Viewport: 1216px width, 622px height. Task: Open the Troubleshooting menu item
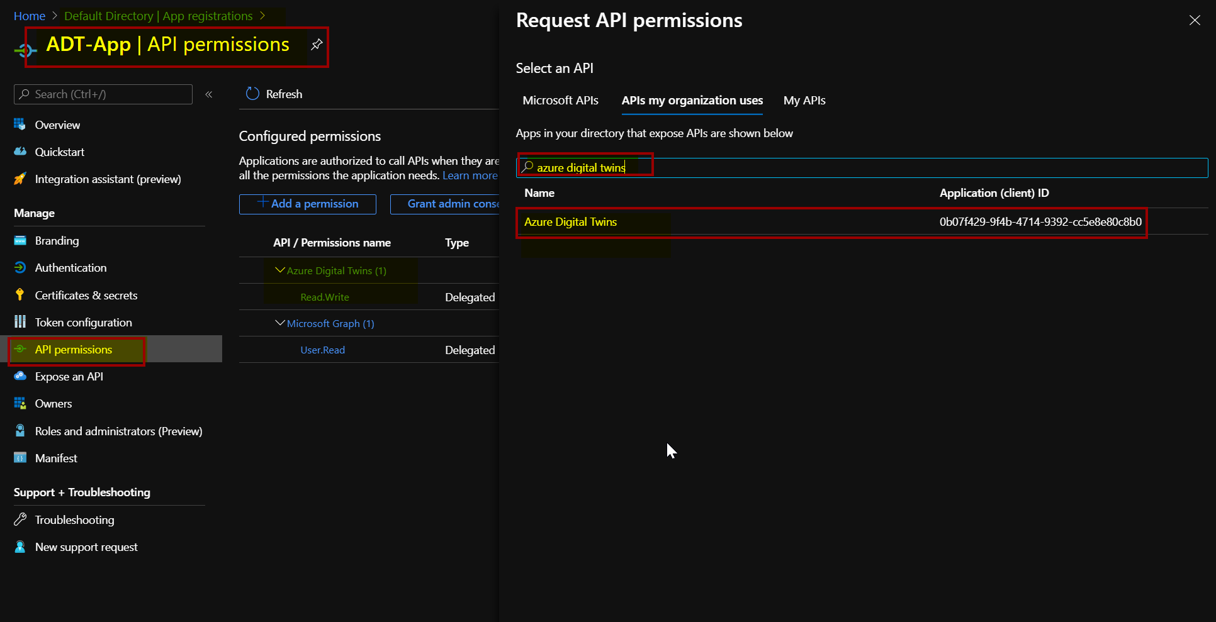pos(74,519)
